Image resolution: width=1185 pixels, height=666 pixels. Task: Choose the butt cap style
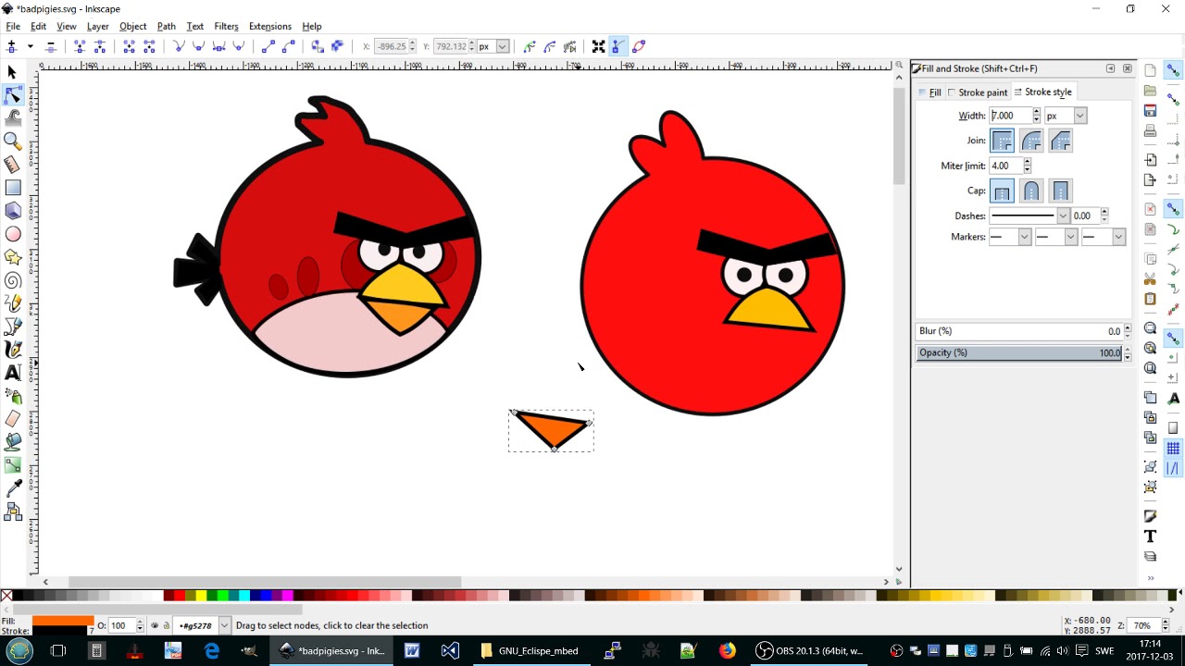coord(1003,191)
